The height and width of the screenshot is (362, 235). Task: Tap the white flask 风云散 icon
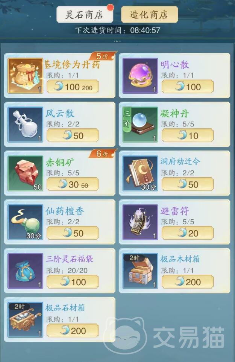(25, 124)
